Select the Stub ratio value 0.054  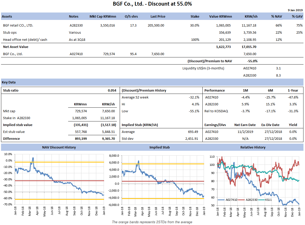(x=112, y=91)
